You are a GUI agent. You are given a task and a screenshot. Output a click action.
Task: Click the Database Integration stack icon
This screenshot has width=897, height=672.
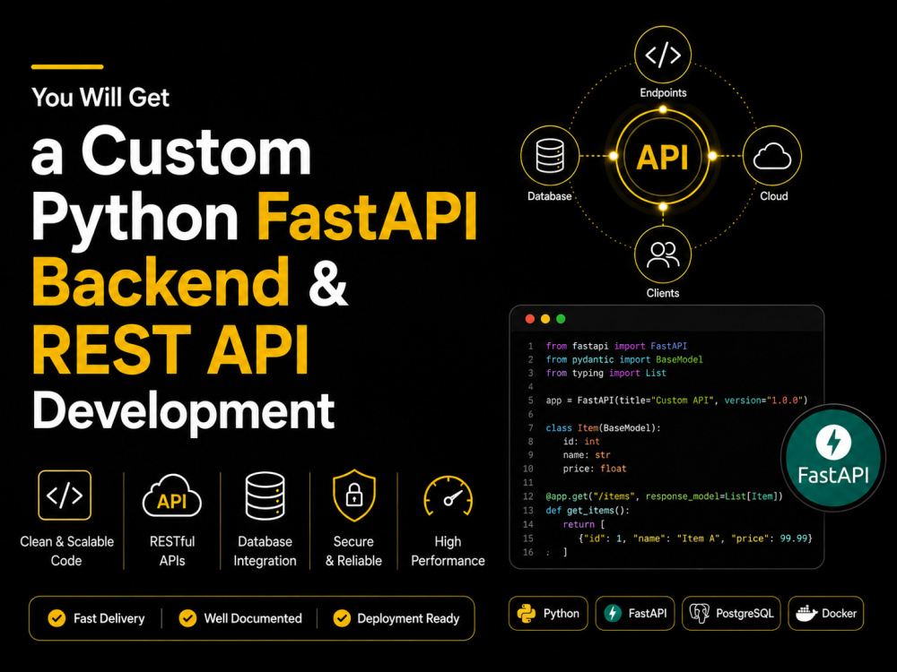tap(265, 495)
